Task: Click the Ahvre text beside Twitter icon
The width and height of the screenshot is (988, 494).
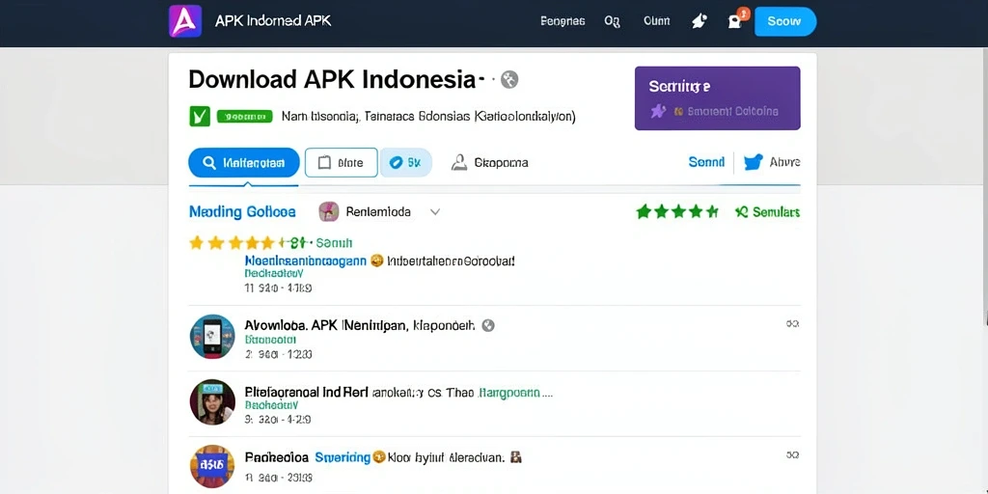Action: pos(785,162)
